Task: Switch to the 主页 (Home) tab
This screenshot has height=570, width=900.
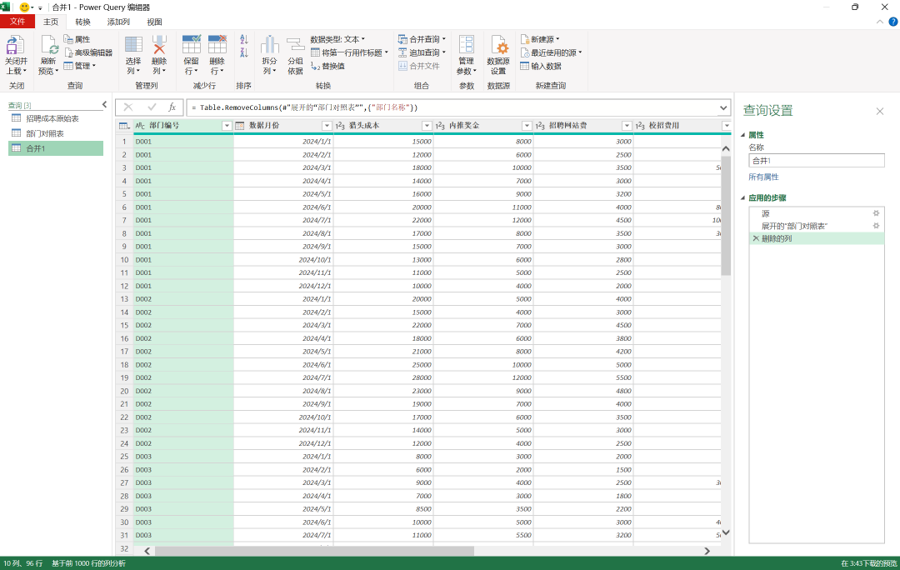Action: pyautogui.click(x=51, y=22)
